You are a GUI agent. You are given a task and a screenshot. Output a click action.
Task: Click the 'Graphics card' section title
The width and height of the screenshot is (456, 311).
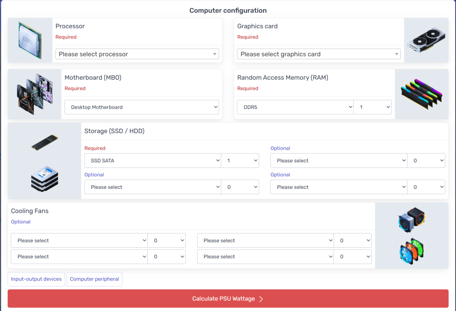pyautogui.click(x=257, y=26)
